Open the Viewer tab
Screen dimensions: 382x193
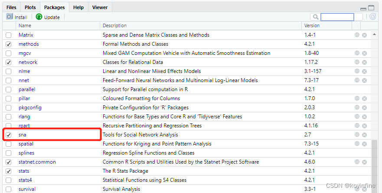point(100,7)
